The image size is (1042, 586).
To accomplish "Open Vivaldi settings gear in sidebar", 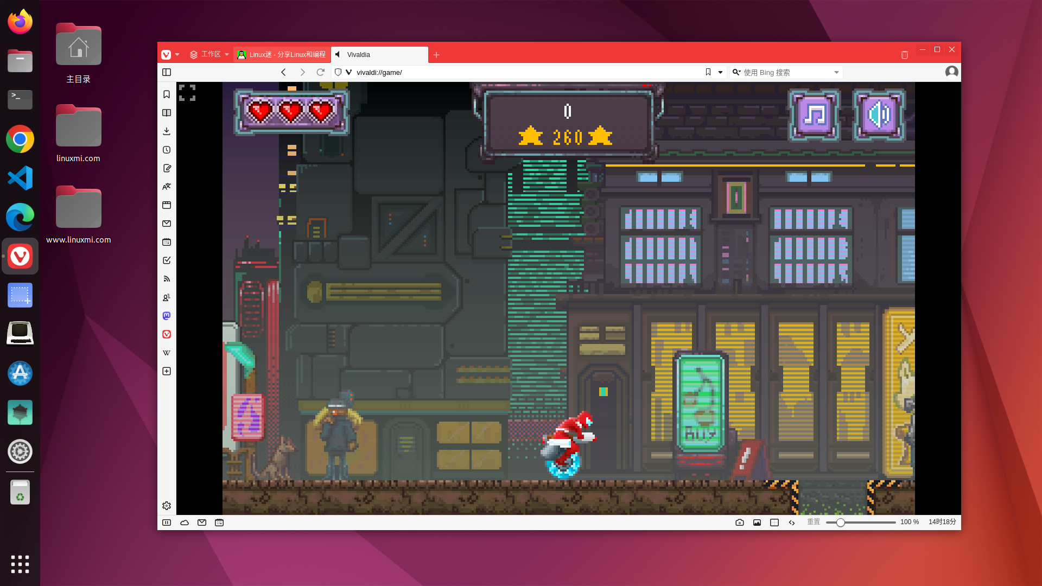I will click(167, 506).
